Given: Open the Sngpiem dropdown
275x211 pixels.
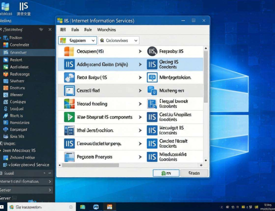Looking at the screenshot, I should click(x=77, y=41).
